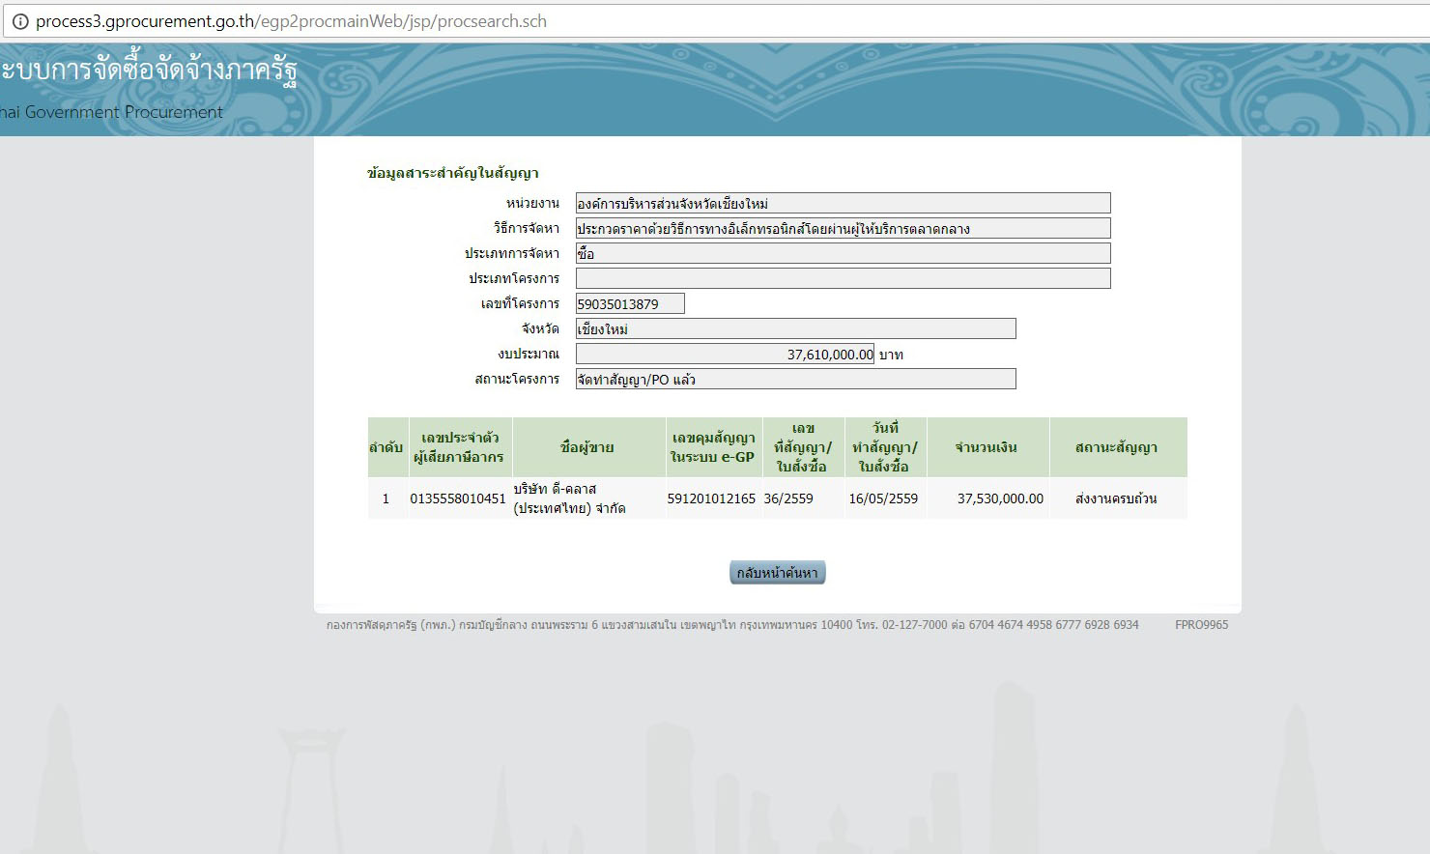
Task: Click the จังหวัด field showing เชียงใหม่
Action: 795,328
